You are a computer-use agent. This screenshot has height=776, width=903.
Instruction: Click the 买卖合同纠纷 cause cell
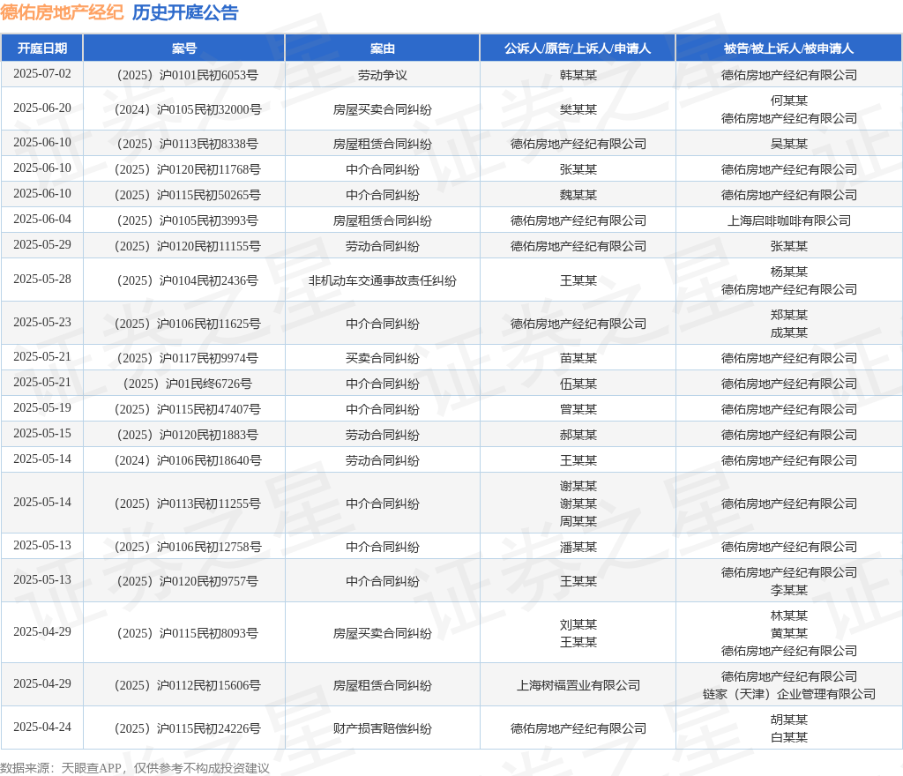[x=383, y=359]
